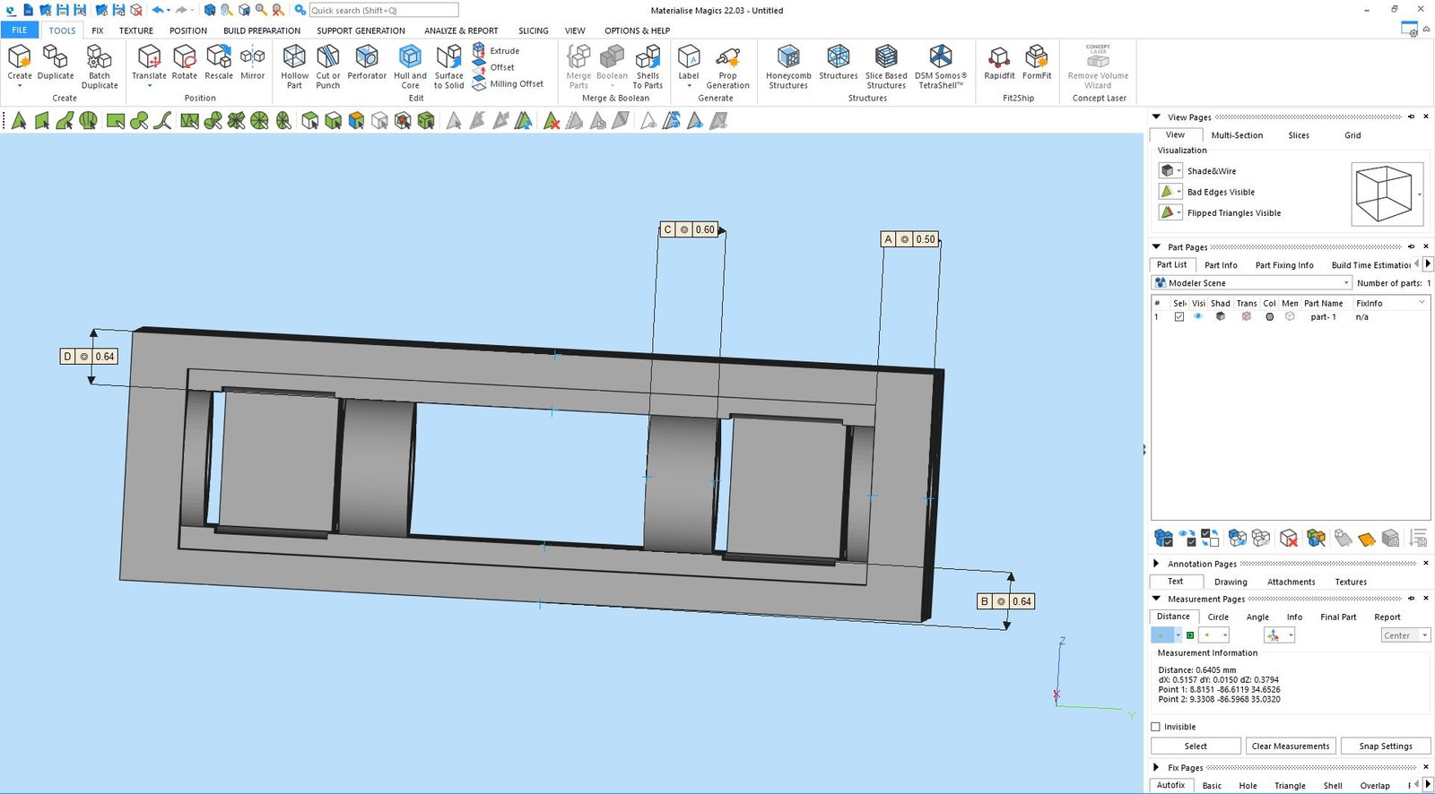Switch to the Multi-Section view tab
1435x794 pixels.
[1237, 135]
